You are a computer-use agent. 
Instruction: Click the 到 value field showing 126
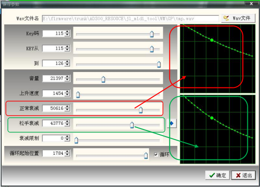coord(53,63)
